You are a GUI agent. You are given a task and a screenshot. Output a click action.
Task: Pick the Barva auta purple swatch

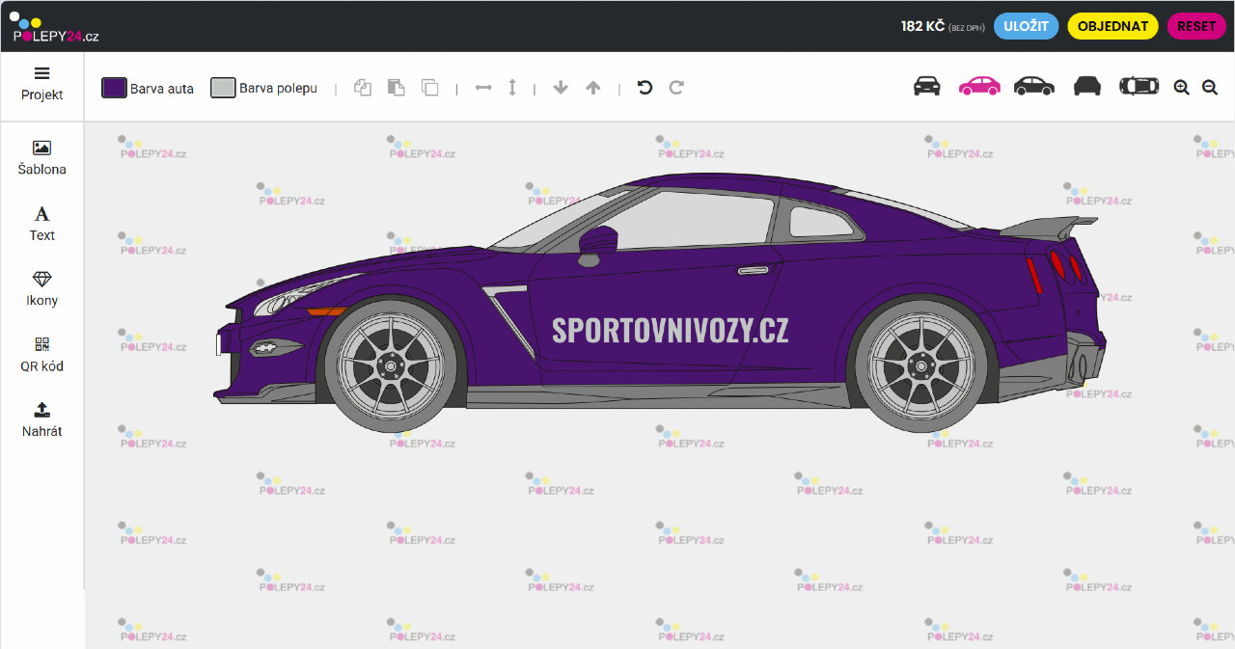[115, 88]
